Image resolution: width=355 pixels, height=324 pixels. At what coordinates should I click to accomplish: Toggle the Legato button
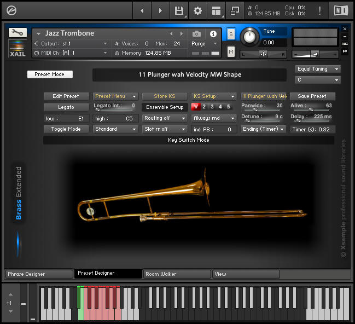[66, 107]
